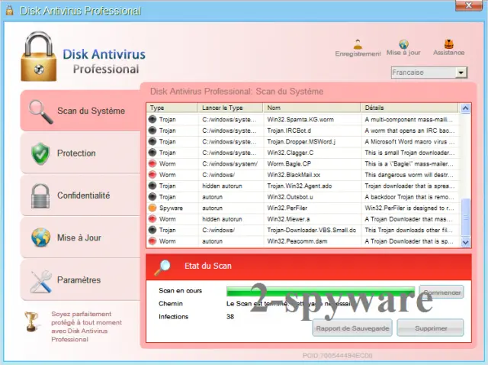Open the Scan du Système tab
Screen dimensions: 488x365
(80, 111)
